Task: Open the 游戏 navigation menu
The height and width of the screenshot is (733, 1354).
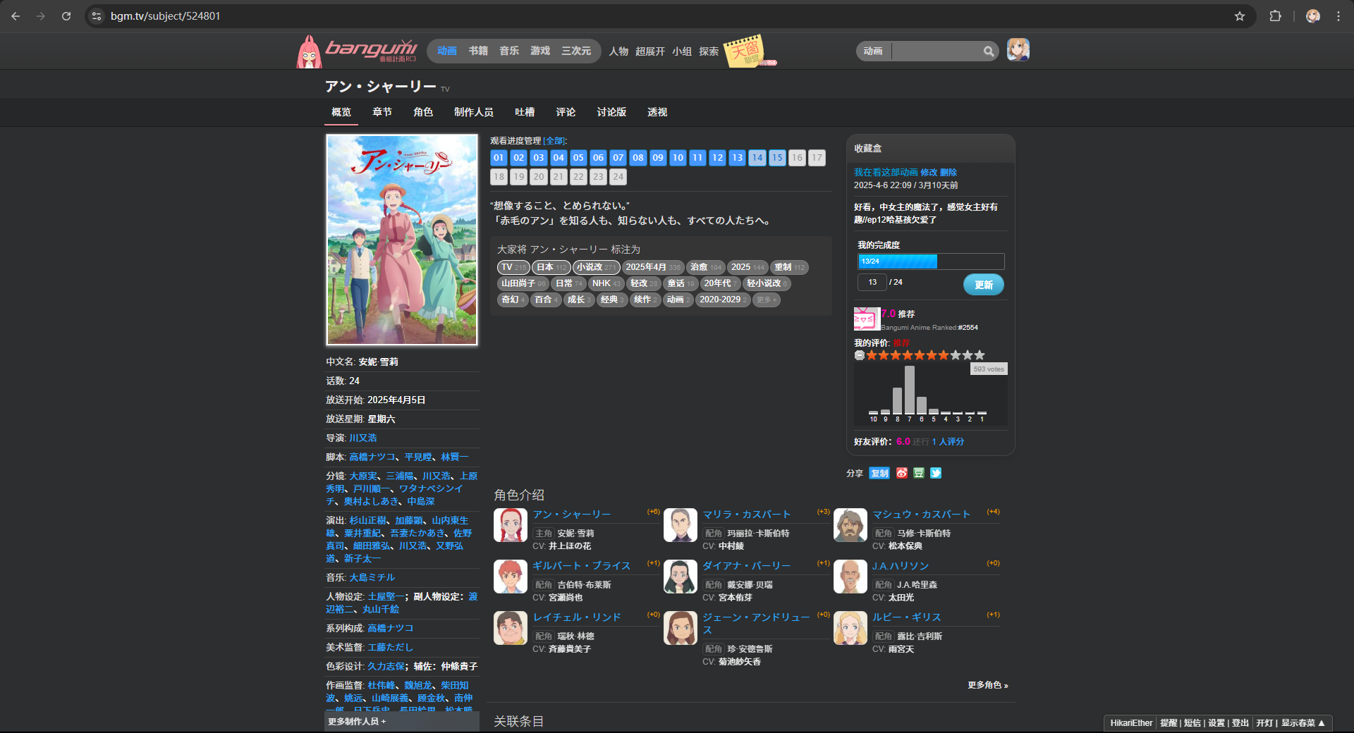Action: 540,51
